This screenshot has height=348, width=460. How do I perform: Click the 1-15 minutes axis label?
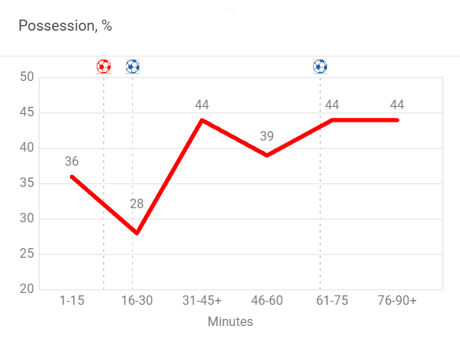(x=72, y=301)
